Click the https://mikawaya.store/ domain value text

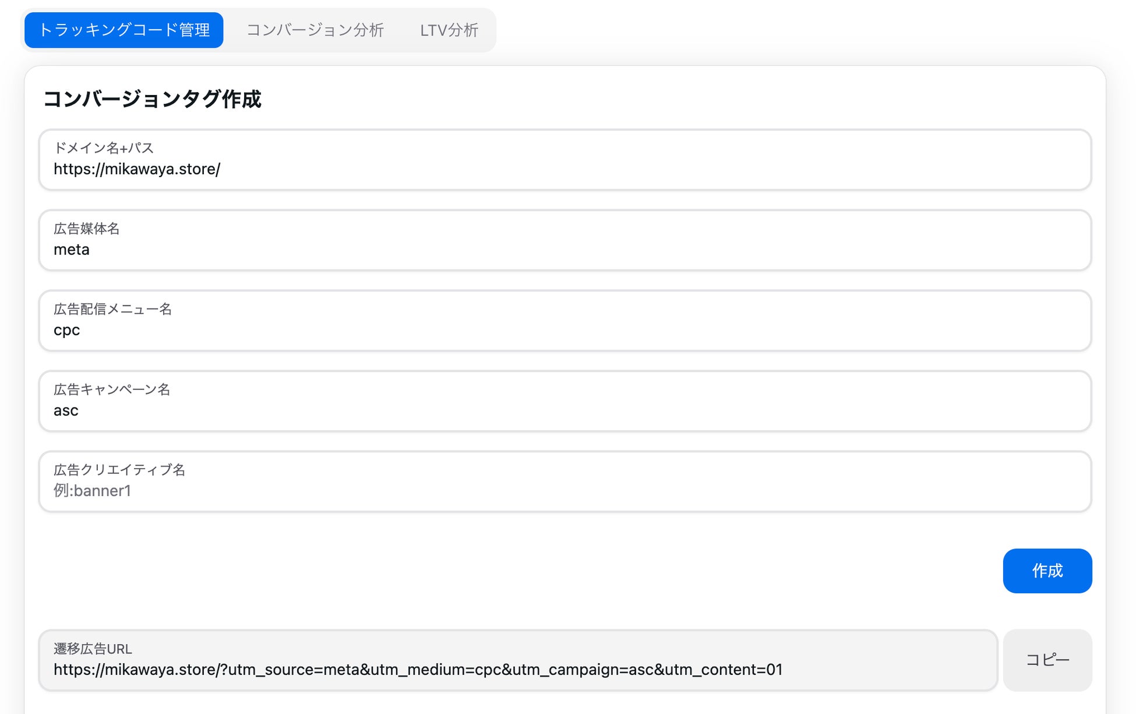tap(137, 169)
